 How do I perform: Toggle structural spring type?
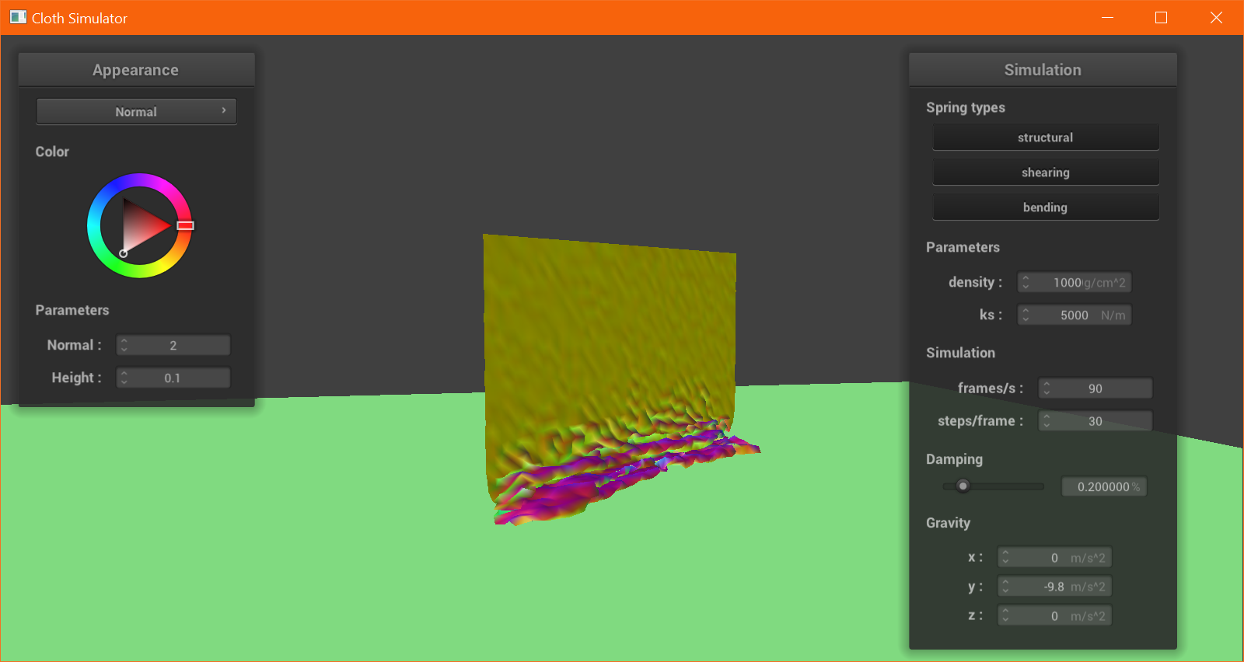[1046, 138]
